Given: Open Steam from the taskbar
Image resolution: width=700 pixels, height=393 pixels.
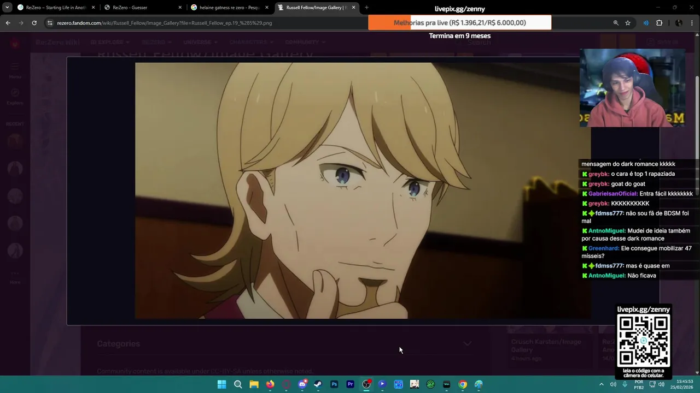Looking at the screenshot, I should [x=318, y=384].
